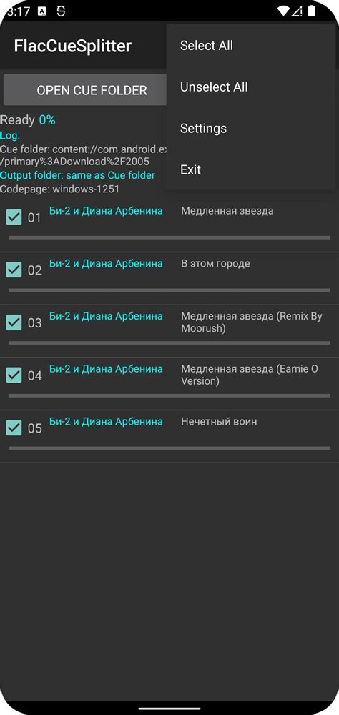This screenshot has height=715, width=339.
Task: Tap the Нечетный воин track title
Action: click(x=219, y=421)
